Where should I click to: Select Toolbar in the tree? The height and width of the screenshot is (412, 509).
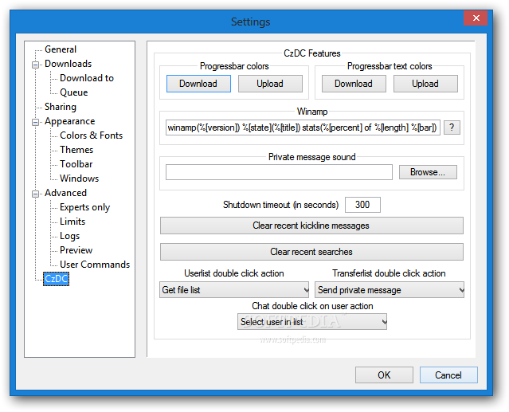click(x=76, y=164)
